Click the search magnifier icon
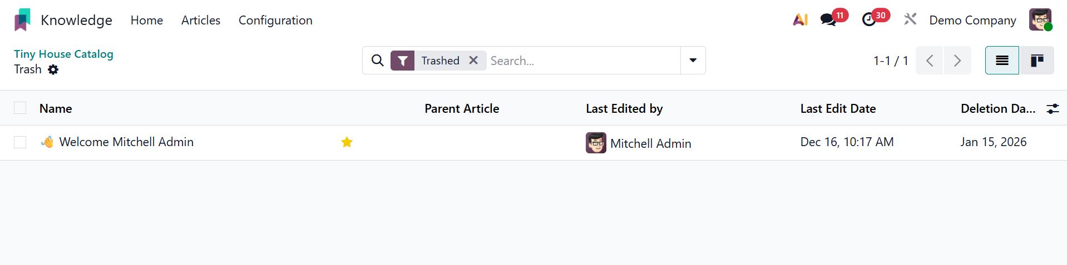 point(378,61)
